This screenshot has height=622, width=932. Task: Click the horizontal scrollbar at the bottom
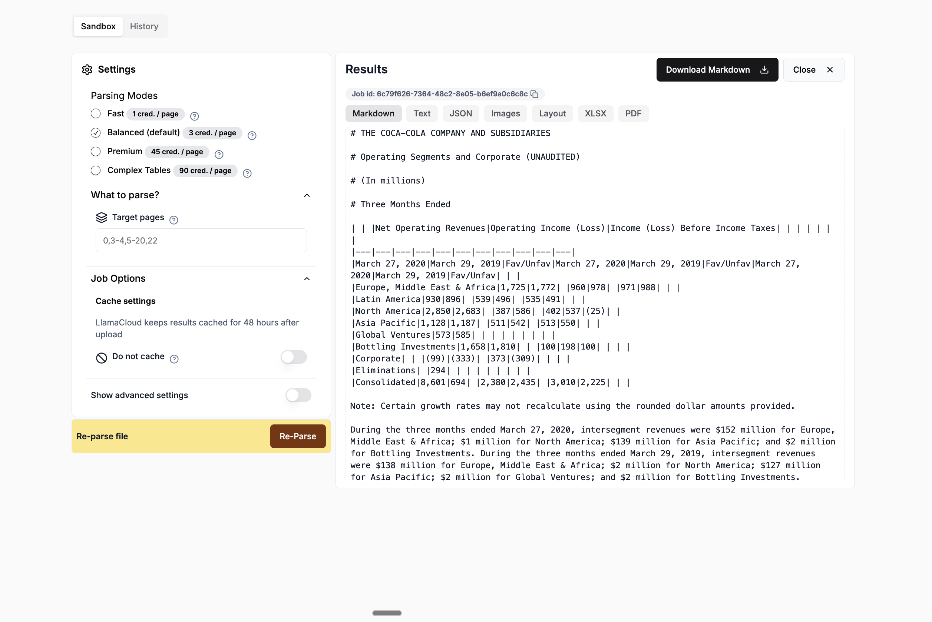[387, 613]
